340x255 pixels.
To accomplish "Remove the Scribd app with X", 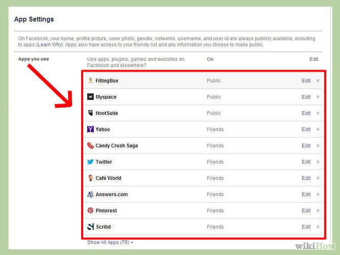I will (318, 227).
